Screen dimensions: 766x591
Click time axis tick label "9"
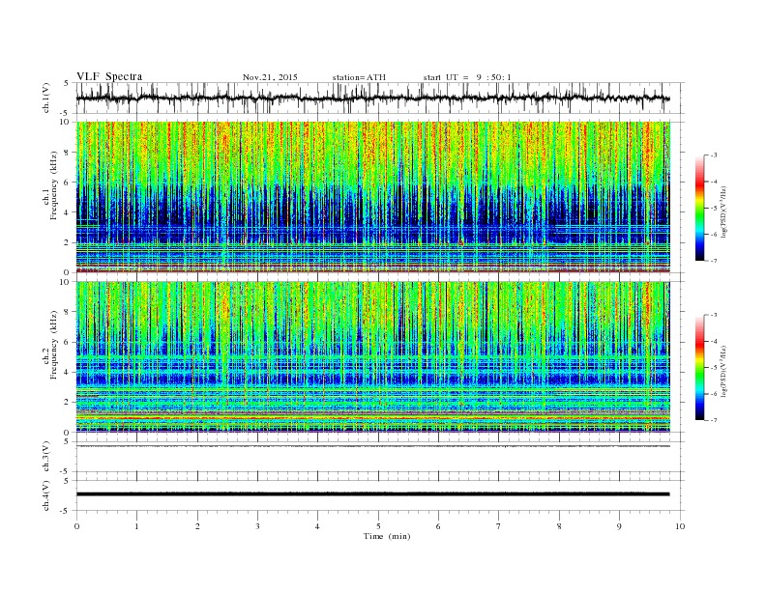tap(619, 526)
